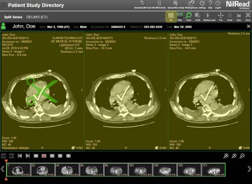Open the Tiles layout tool
The width and height of the screenshot is (252, 184).
(180, 17)
